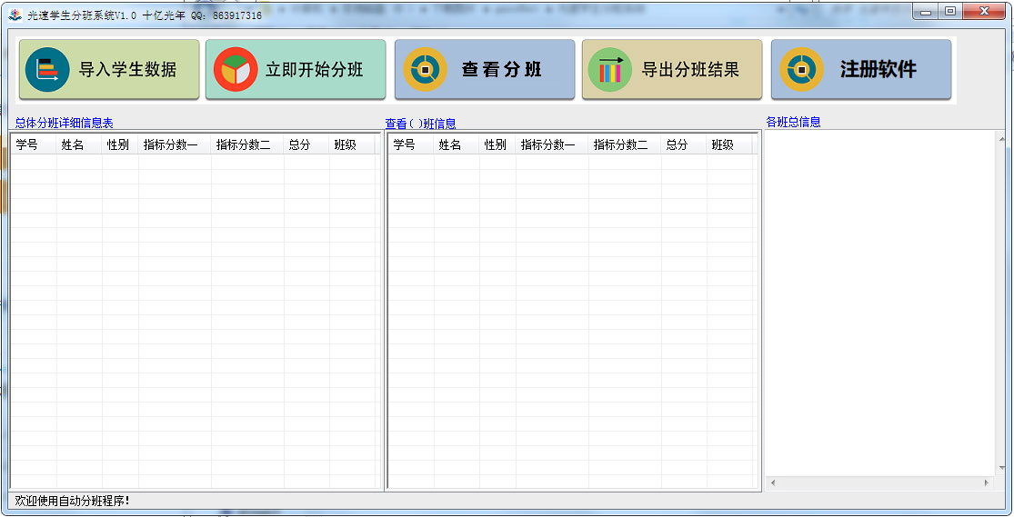
Task: Sort the left table by 学号 column header
Action: point(26,144)
